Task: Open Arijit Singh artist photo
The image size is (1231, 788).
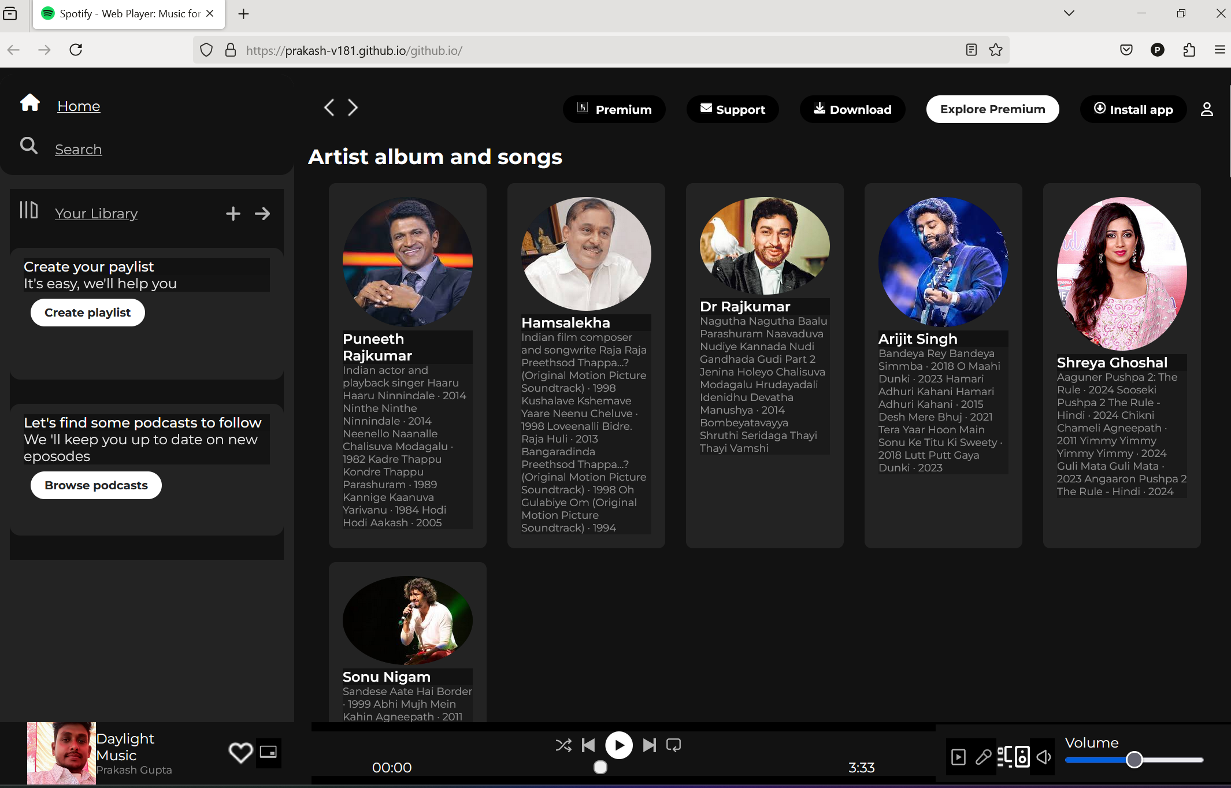Action: point(943,262)
